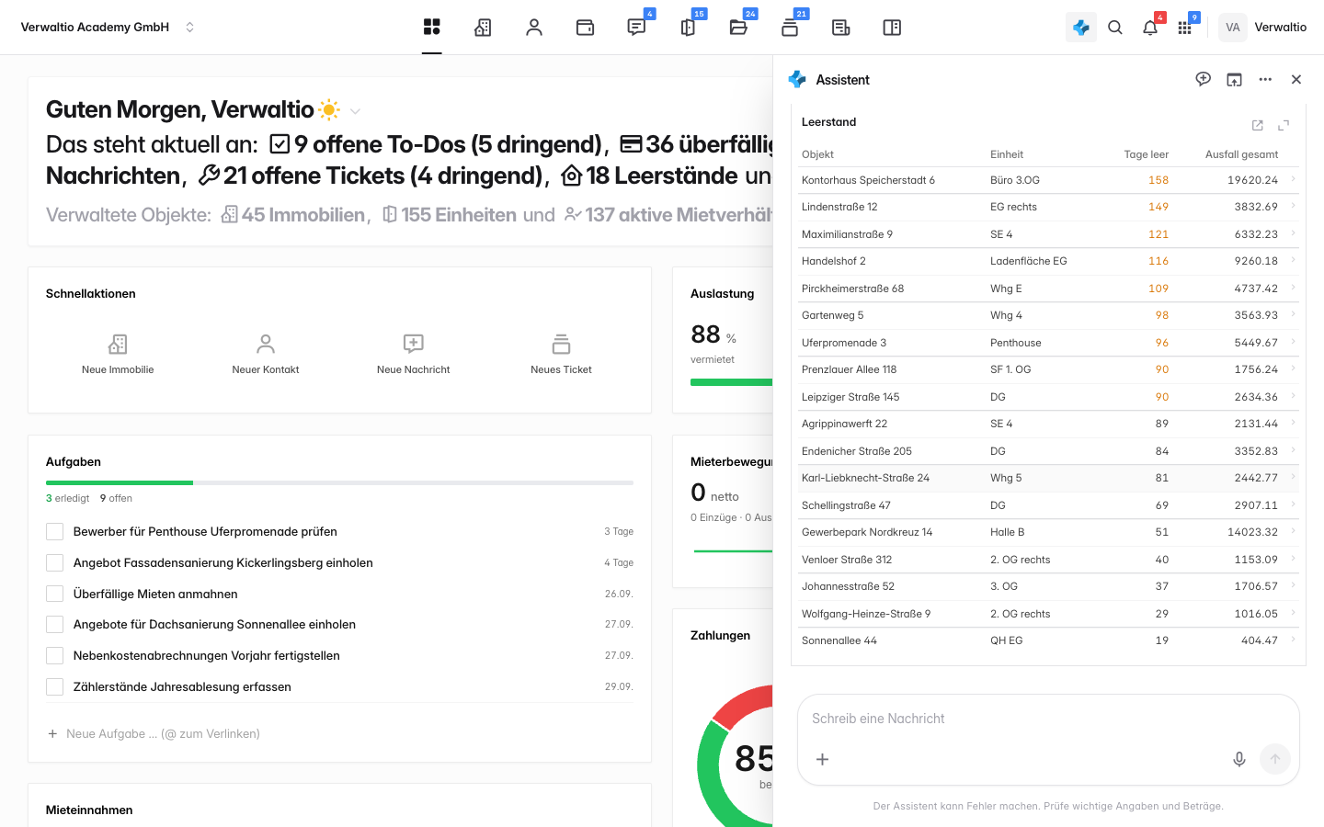Select Uferpromenade 3 Penthouse row
1324x827 pixels.
pos(1048,343)
